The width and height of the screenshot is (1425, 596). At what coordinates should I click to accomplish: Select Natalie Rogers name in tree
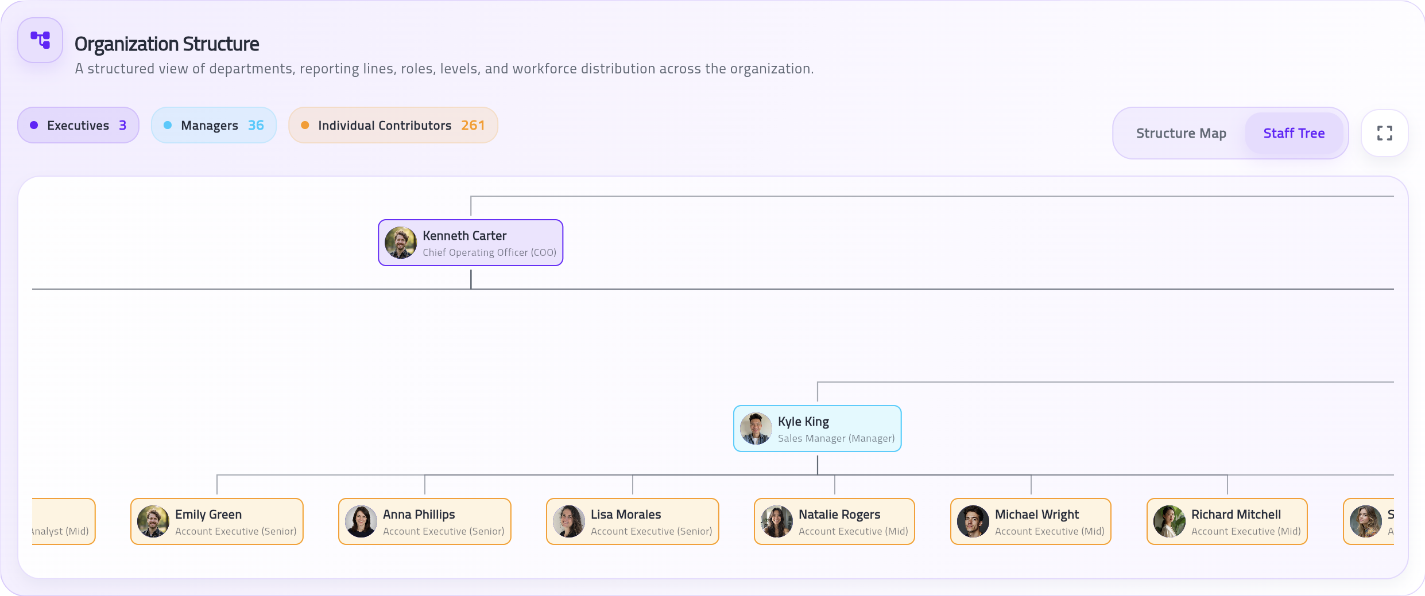click(839, 515)
